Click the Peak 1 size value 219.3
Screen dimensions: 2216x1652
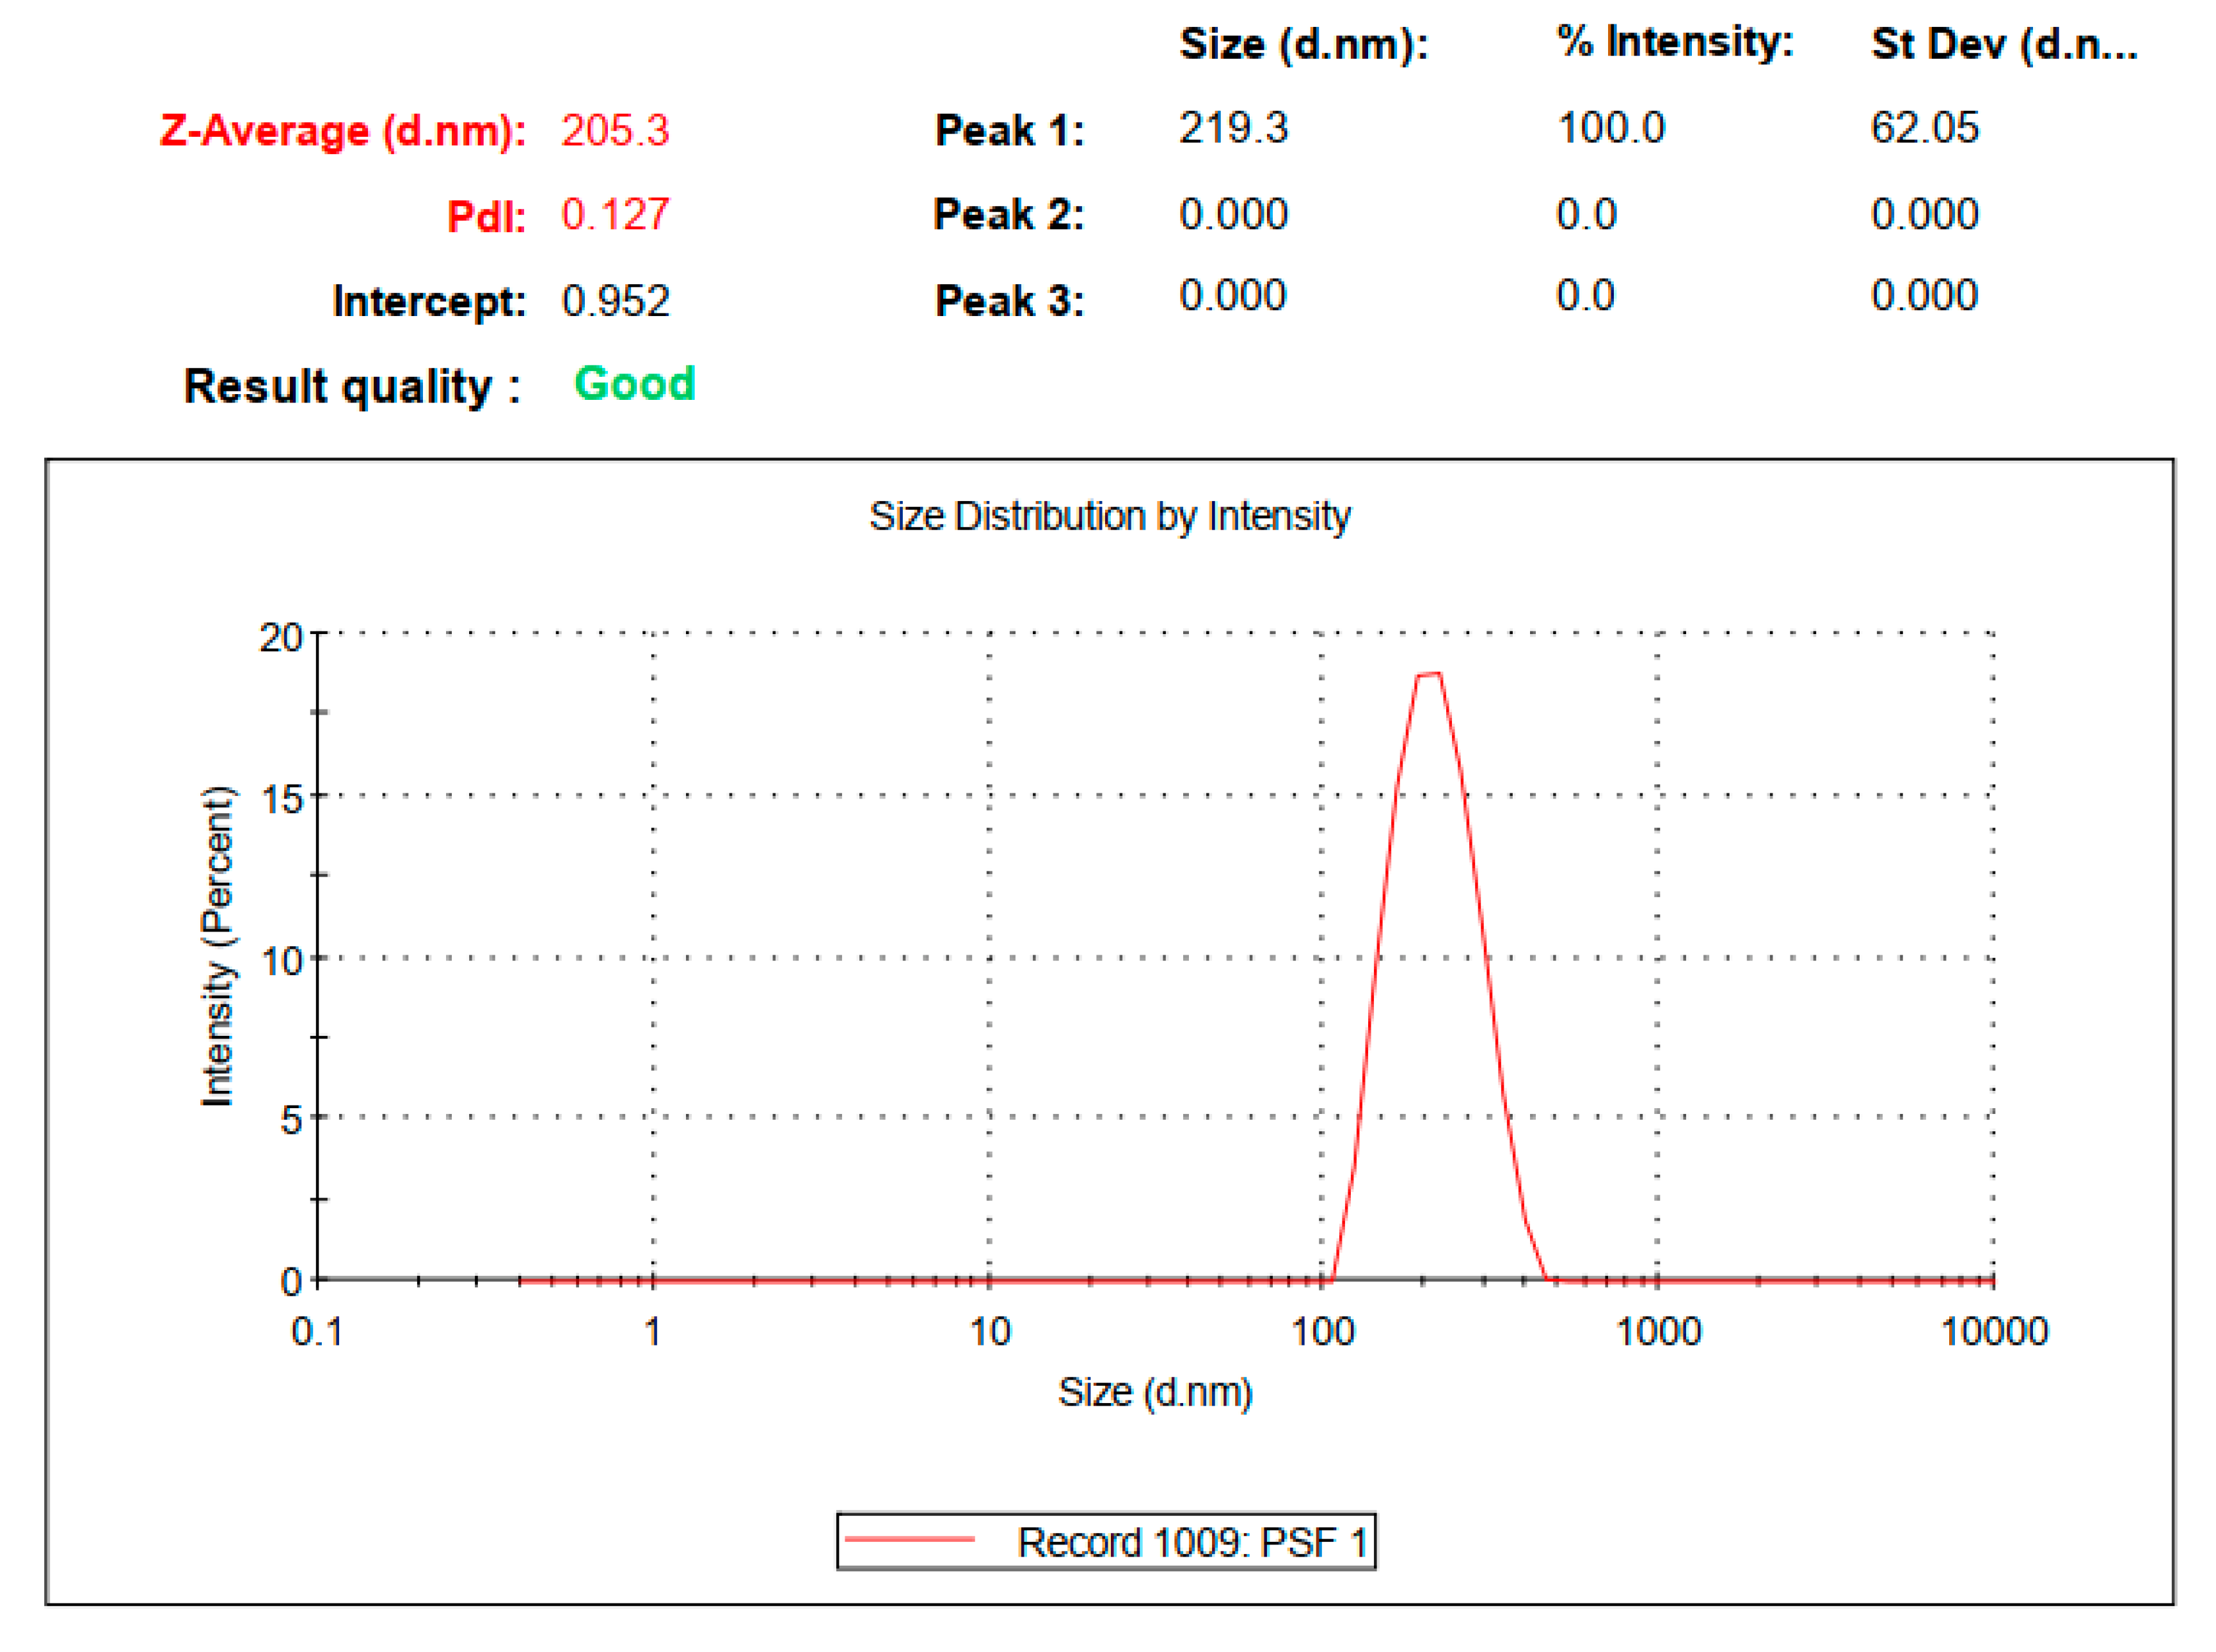[x=1233, y=128]
